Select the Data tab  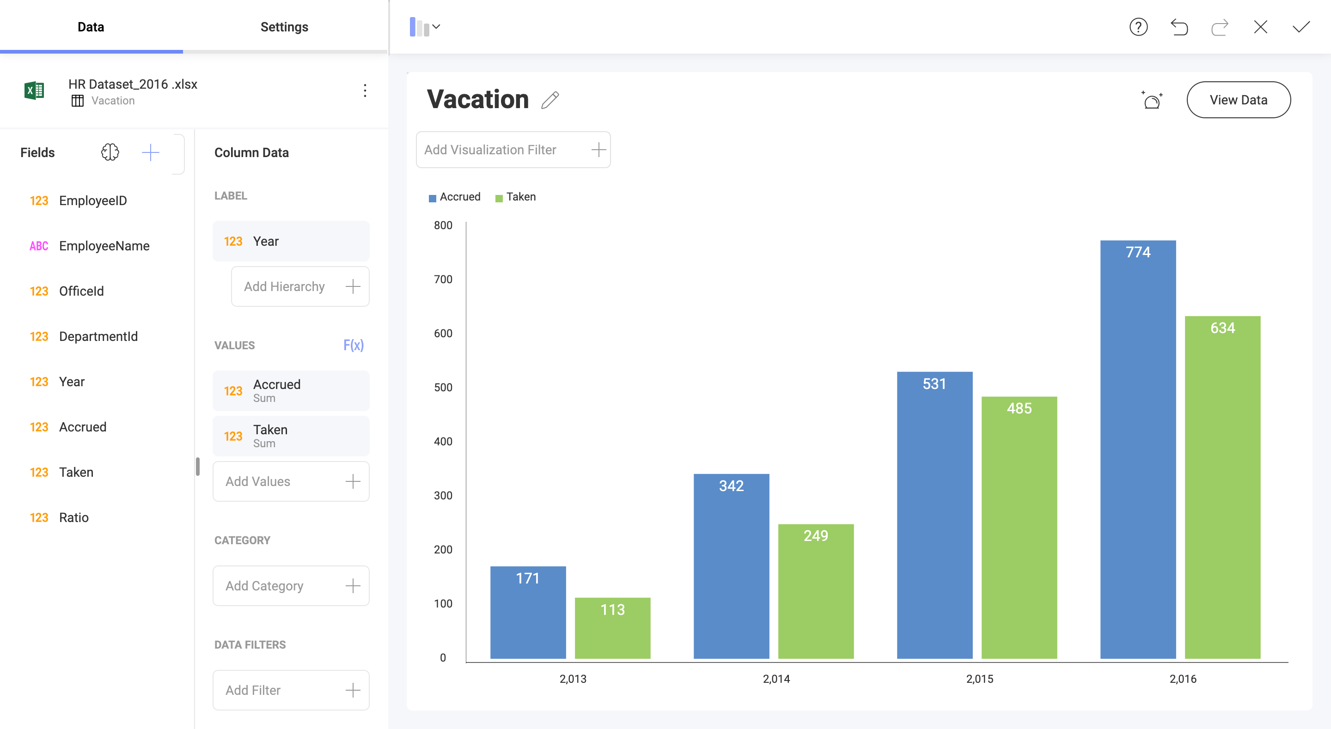90,27
